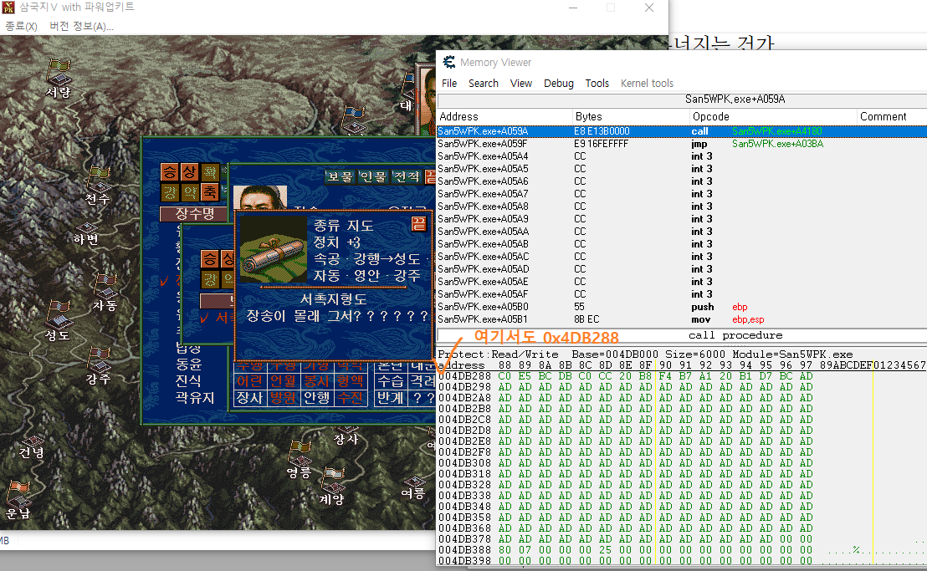
Task: Click the 장수명 column header button
Action: (x=194, y=213)
